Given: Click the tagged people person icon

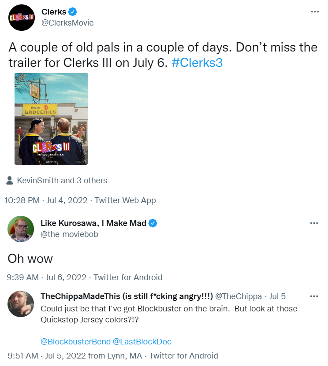Looking at the screenshot, I should 10,181.
